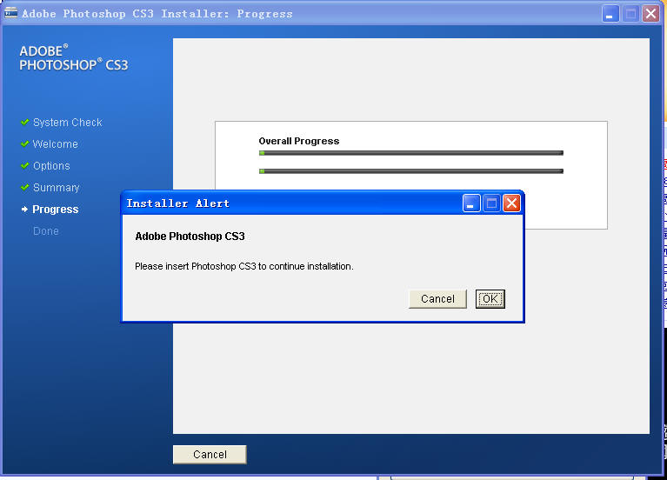Click the installer window's disabled maximize button
Image resolution: width=667 pixels, height=480 pixels.
[630, 14]
